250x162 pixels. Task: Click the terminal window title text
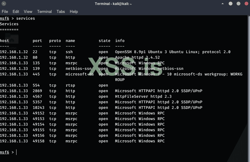coord(113,4)
